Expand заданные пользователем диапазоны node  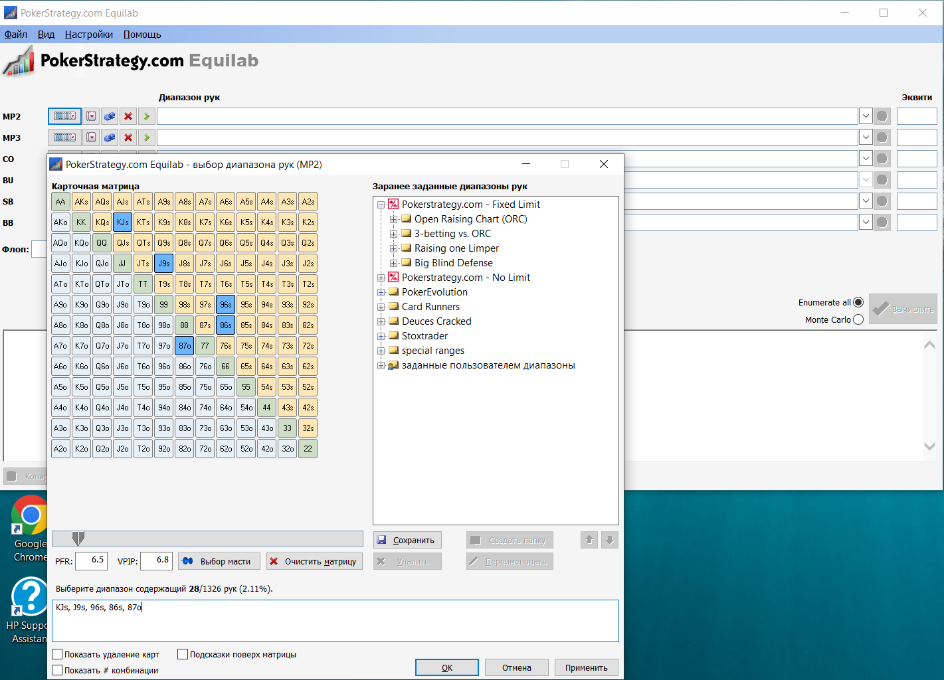click(x=381, y=365)
